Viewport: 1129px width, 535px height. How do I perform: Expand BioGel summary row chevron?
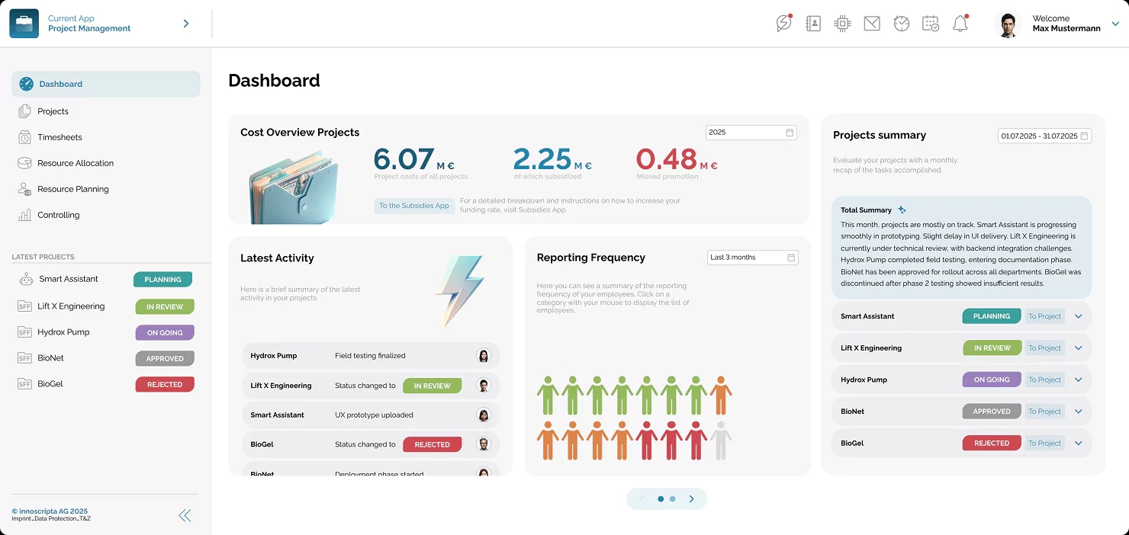click(1079, 443)
